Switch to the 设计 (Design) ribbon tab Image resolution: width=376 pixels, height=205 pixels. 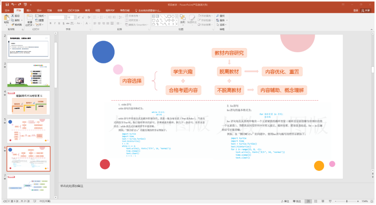39,10
